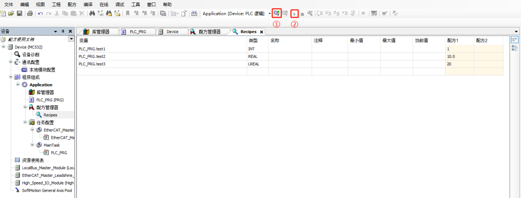This screenshot has width=521, height=198.
Task: Click the document with arrow toolbar icon
Action: pos(184,13)
